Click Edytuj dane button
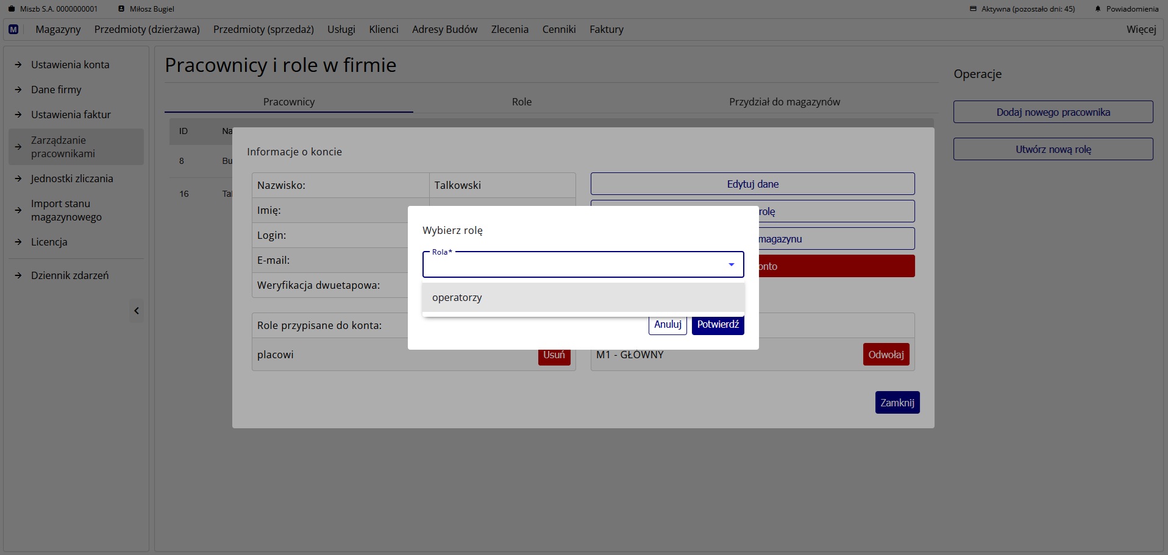The width and height of the screenshot is (1168, 555). click(x=752, y=184)
